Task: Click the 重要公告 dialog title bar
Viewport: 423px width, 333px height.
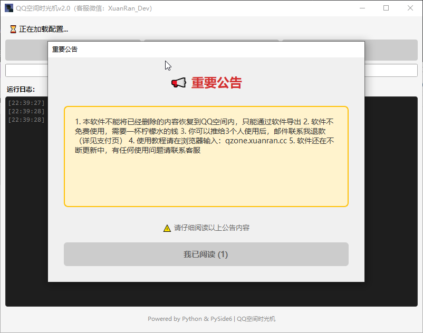Action: [206, 49]
